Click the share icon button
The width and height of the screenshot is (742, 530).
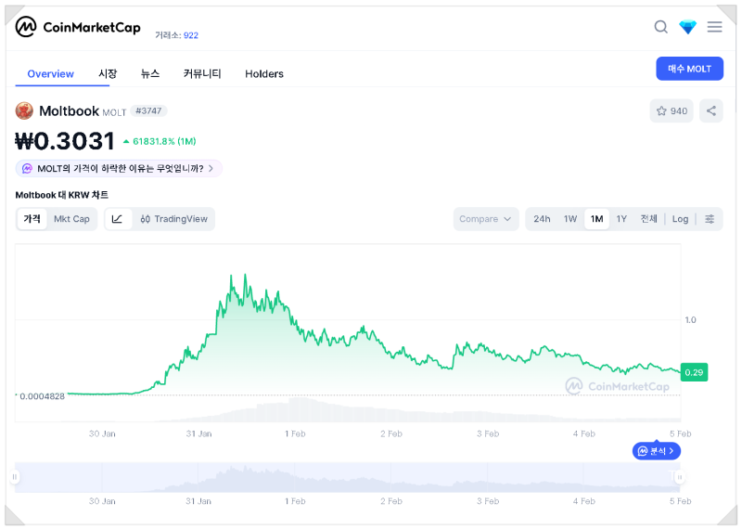711,111
